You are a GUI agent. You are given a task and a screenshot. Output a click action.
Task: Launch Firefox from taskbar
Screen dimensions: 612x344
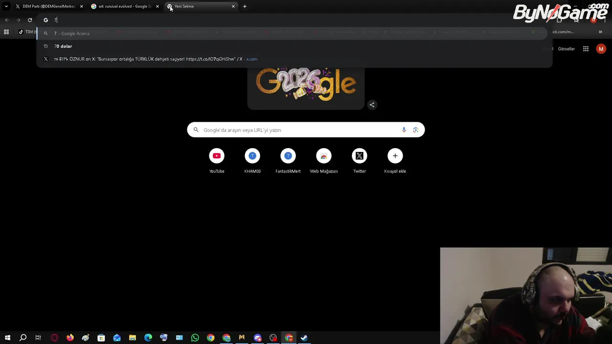pos(70,338)
